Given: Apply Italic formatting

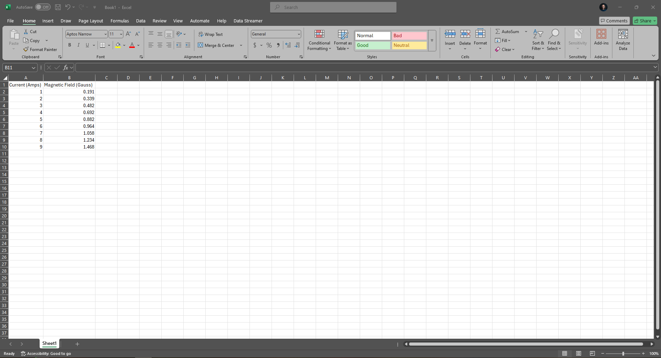Looking at the screenshot, I should [78, 45].
